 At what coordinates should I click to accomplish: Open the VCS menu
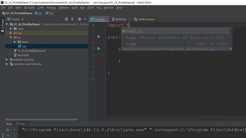[x=99, y=8]
